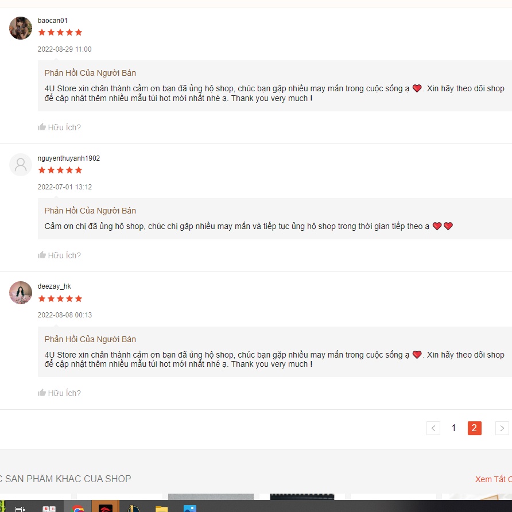Open Google Chrome from taskbar

pyautogui.click(x=77, y=508)
